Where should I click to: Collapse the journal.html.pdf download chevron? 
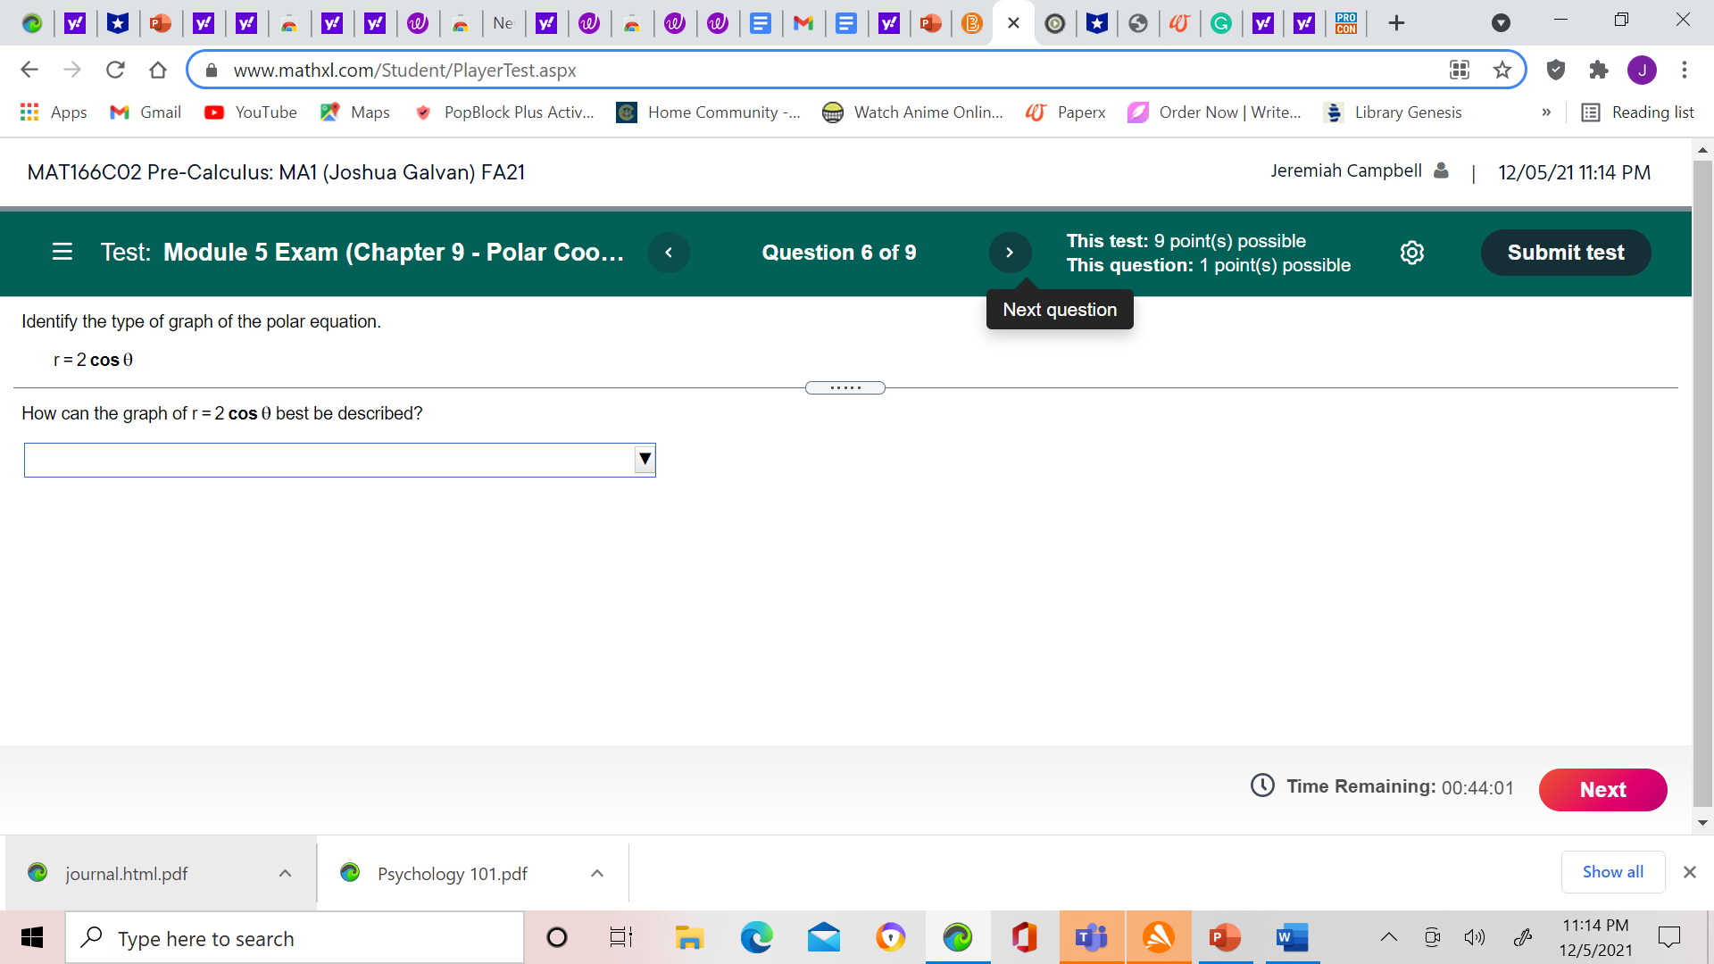pos(285,873)
